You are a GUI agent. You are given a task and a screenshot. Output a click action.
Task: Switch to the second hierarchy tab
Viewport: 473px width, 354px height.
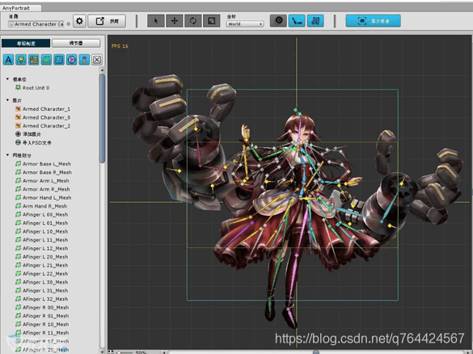[x=76, y=43]
